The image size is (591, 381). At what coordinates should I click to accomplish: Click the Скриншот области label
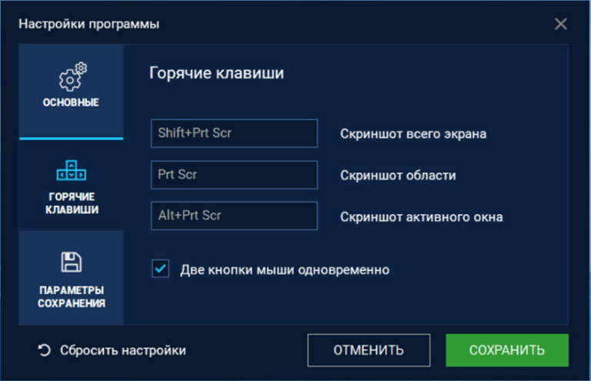398,175
